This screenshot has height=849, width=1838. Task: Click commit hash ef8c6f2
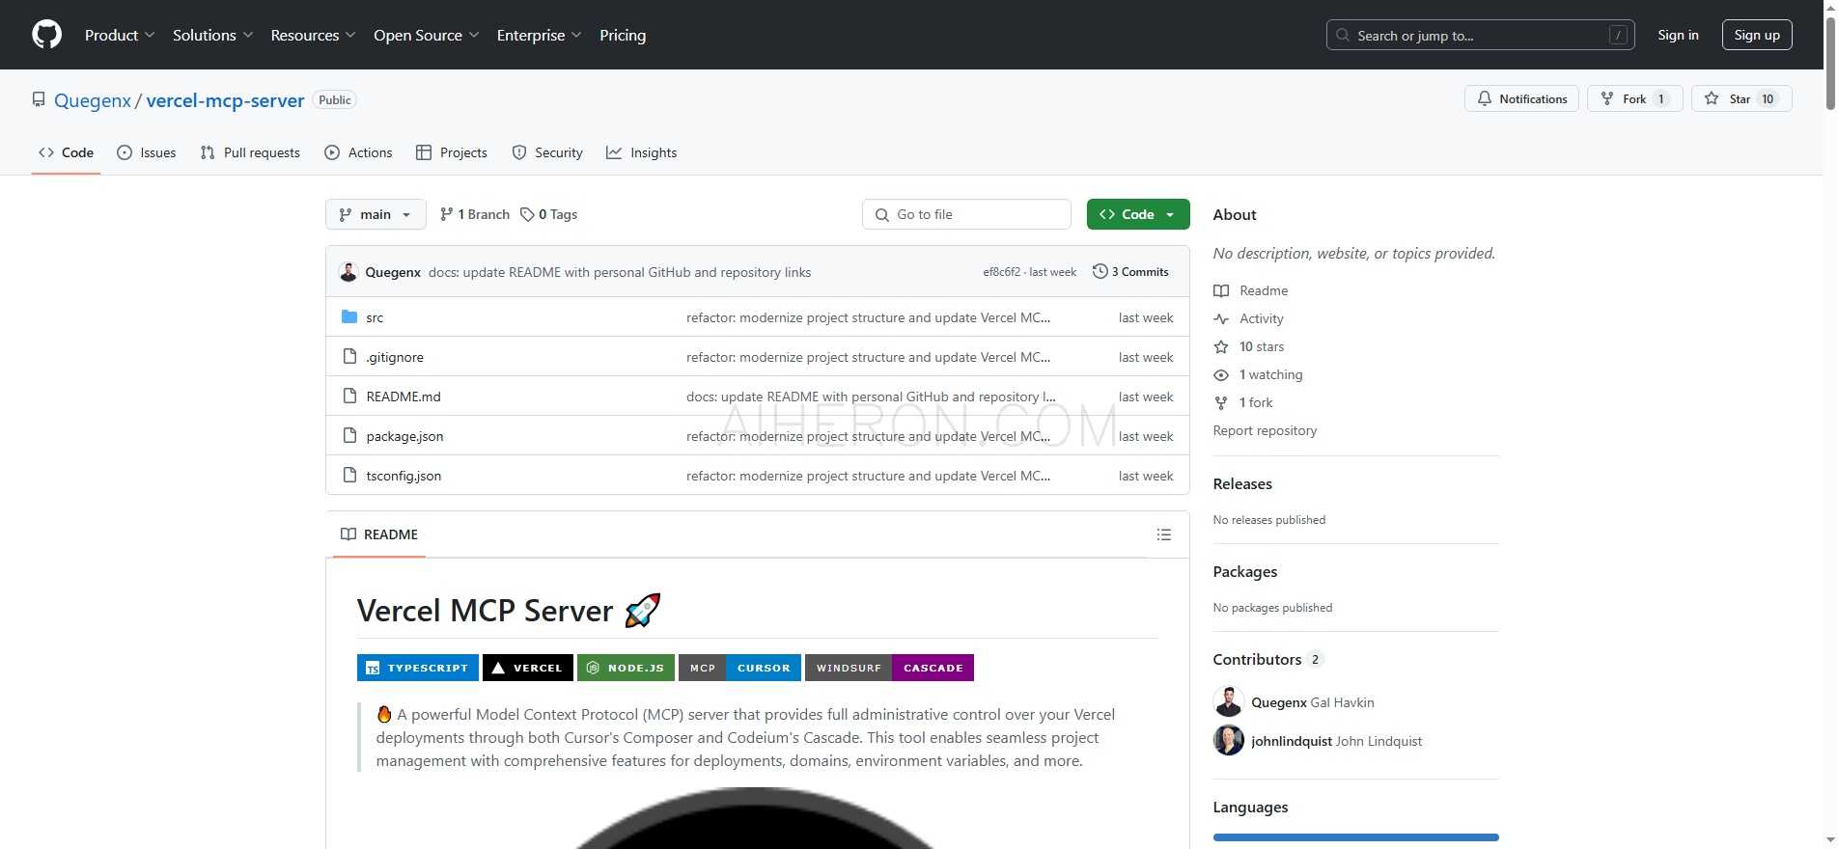1001,272
